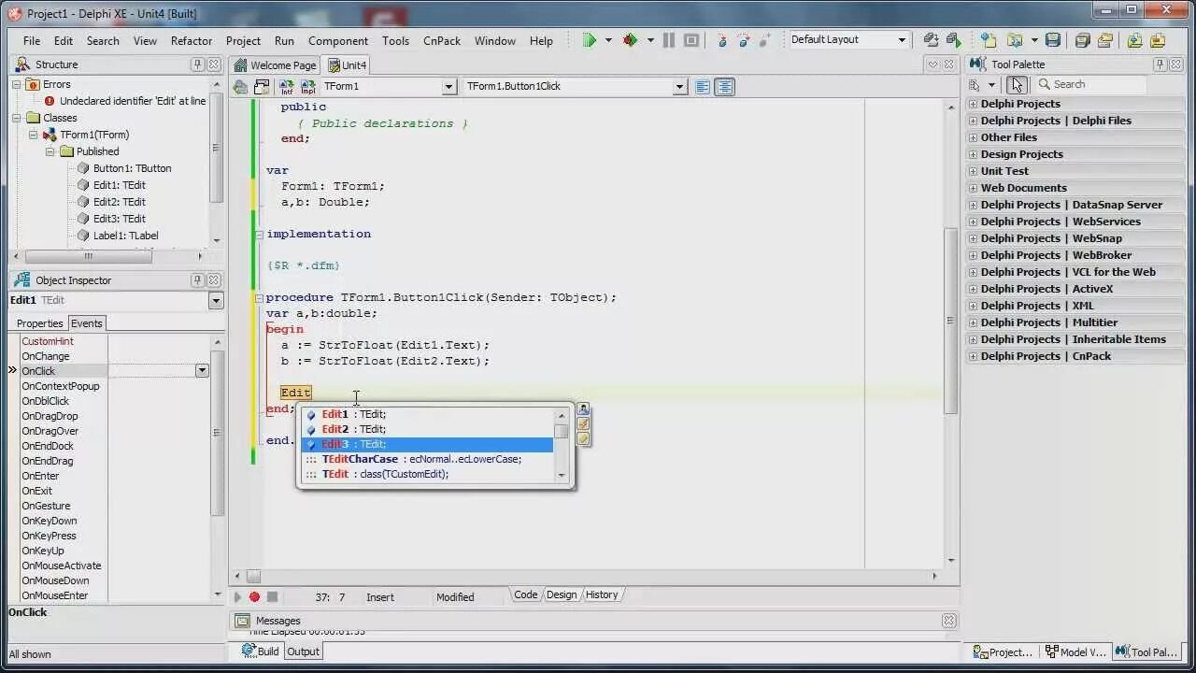Click the Run Without Debugging red icon

(x=631, y=40)
